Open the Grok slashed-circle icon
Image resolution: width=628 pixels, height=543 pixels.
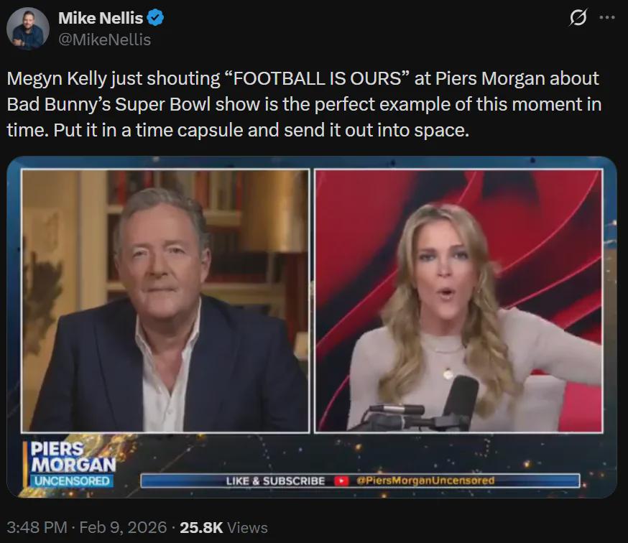(x=578, y=18)
